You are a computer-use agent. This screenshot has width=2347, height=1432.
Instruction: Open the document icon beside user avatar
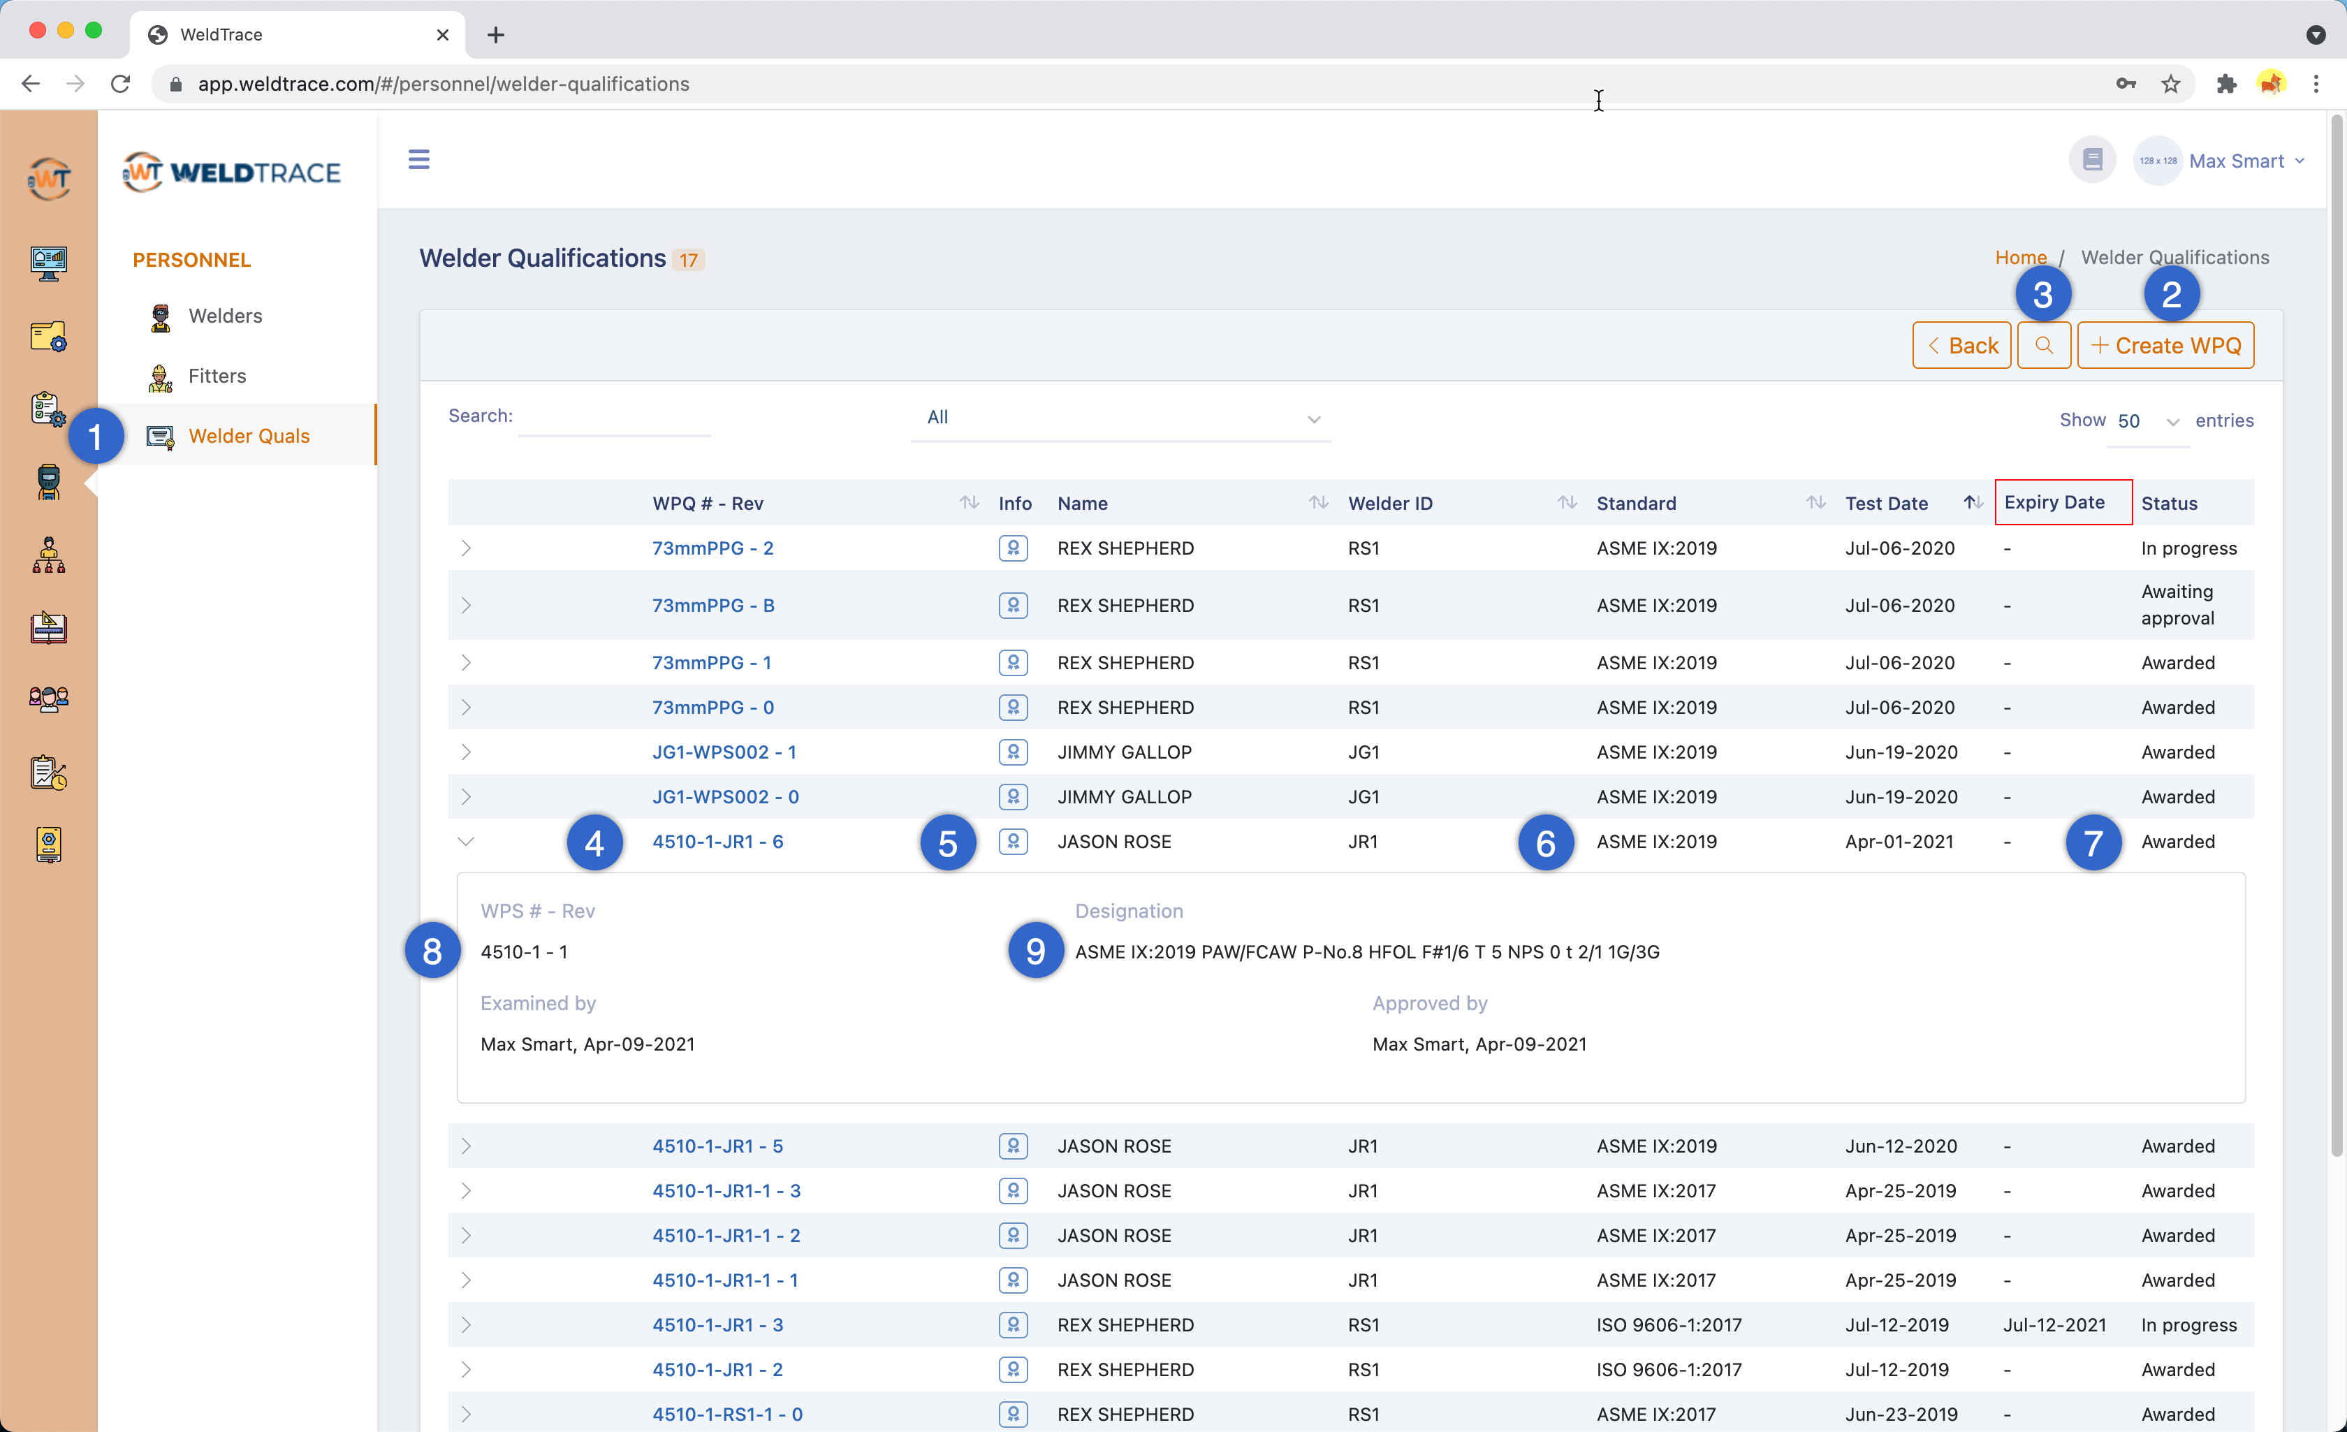click(x=2092, y=160)
